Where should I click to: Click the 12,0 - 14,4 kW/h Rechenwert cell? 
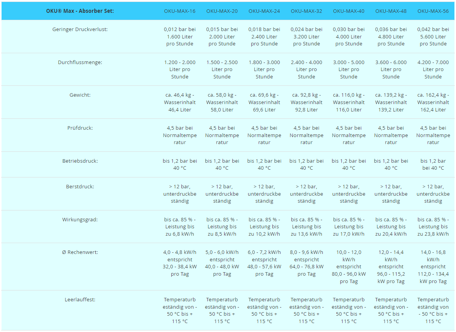(391, 267)
